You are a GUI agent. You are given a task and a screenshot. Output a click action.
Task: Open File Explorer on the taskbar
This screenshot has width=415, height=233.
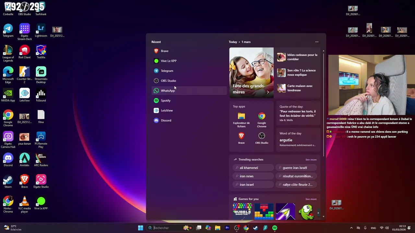tap(218, 228)
